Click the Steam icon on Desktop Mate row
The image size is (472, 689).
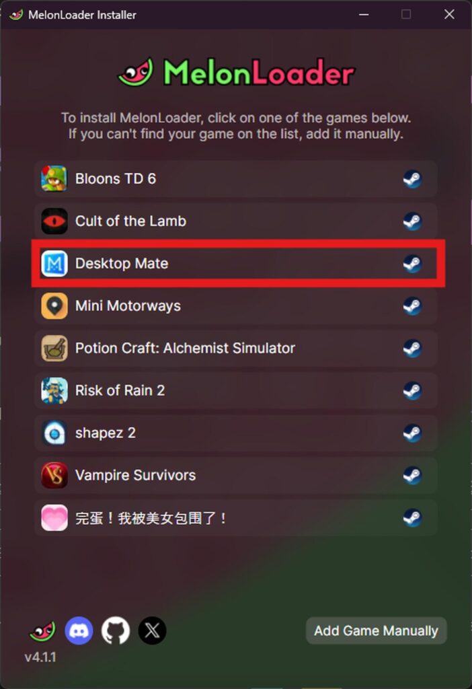[412, 263]
